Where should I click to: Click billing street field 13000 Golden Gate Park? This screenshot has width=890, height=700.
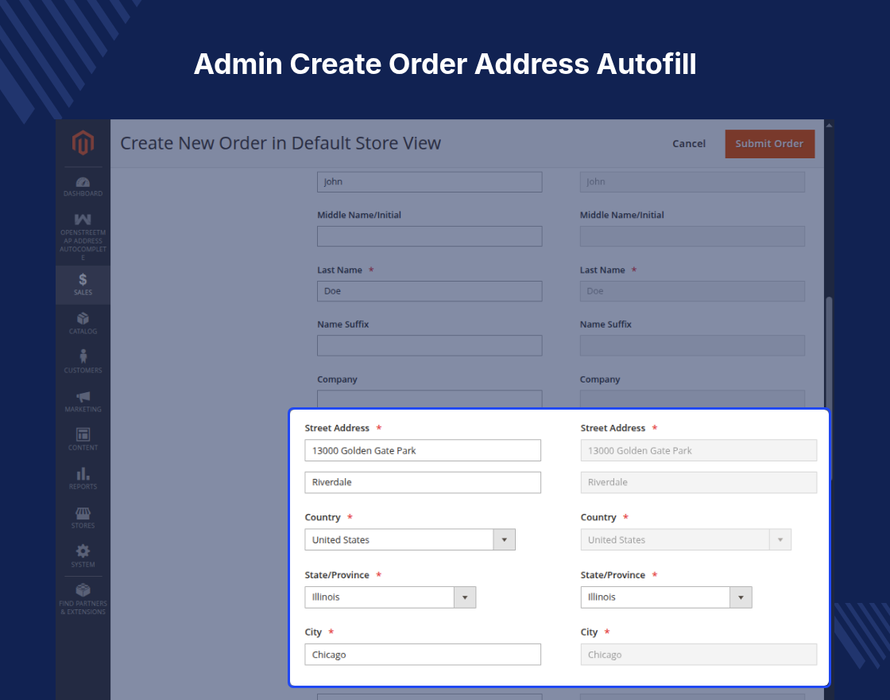(x=423, y=450)
